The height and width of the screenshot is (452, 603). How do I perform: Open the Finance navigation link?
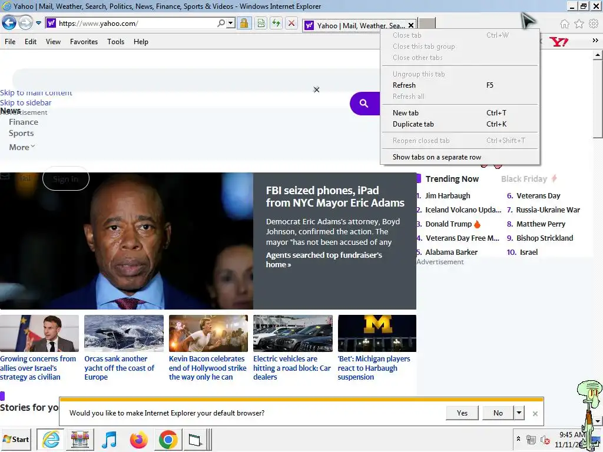point(24,122)
